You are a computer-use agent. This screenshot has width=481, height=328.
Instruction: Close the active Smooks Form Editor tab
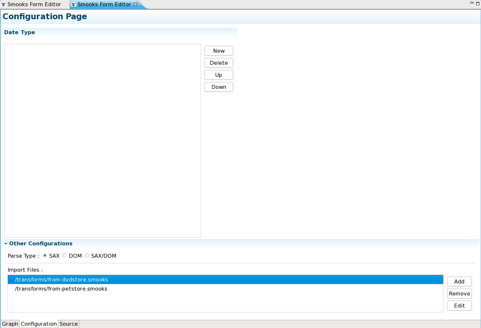(135, 4)
